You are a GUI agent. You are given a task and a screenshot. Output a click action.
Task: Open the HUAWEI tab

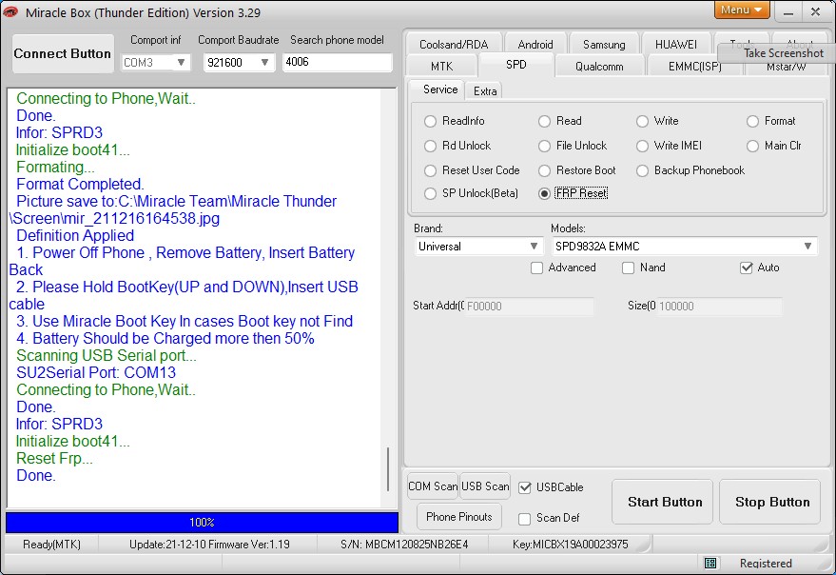click(x=676, y=45)
